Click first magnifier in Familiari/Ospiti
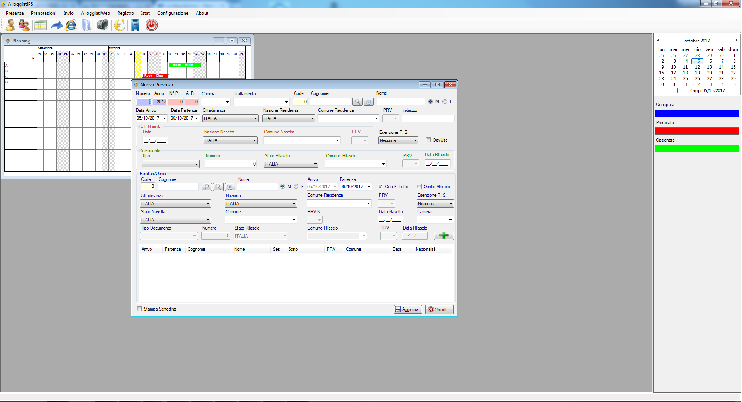This screenshot has width=742, height=402. 207,187
